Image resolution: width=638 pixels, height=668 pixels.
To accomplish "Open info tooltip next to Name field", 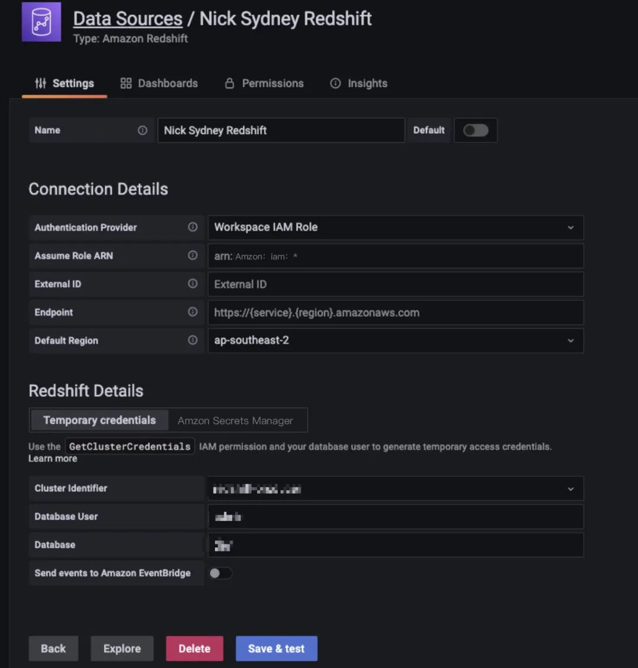I will pyautogui.click(x=142, y=131).
